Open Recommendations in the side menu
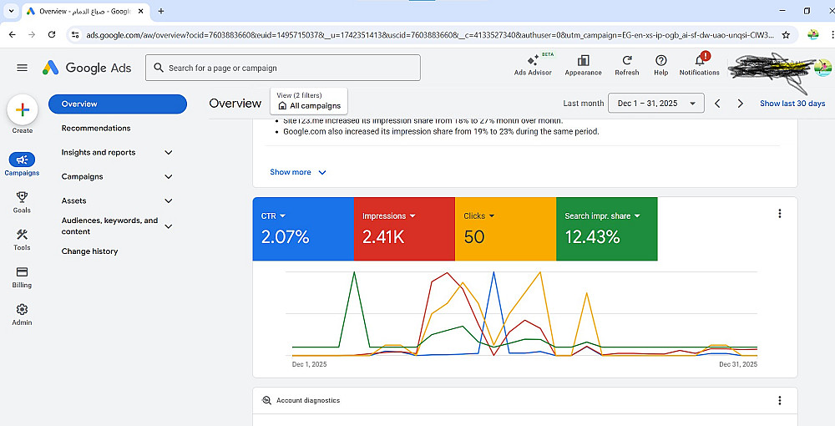 [96, 129]
